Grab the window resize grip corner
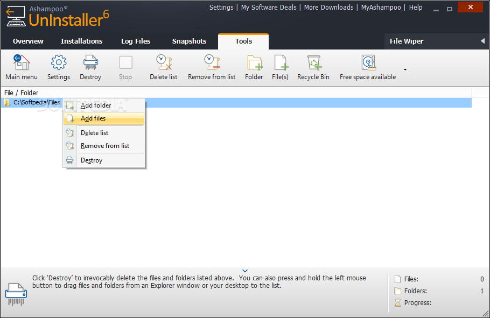490x318 pixels. 485,313
